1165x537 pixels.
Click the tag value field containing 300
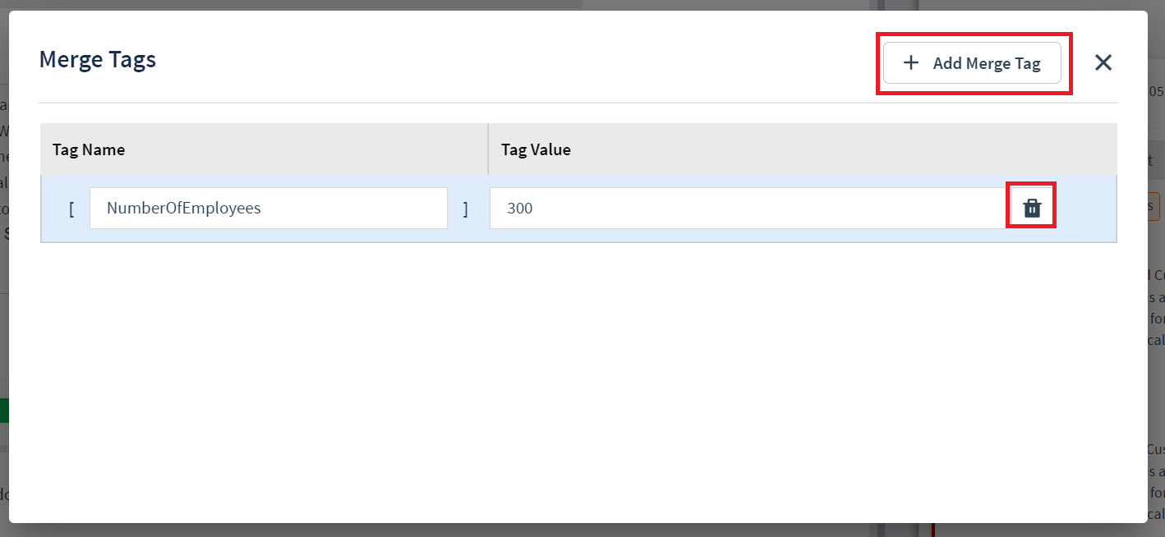pyautogui.click(x=748, y=208)
